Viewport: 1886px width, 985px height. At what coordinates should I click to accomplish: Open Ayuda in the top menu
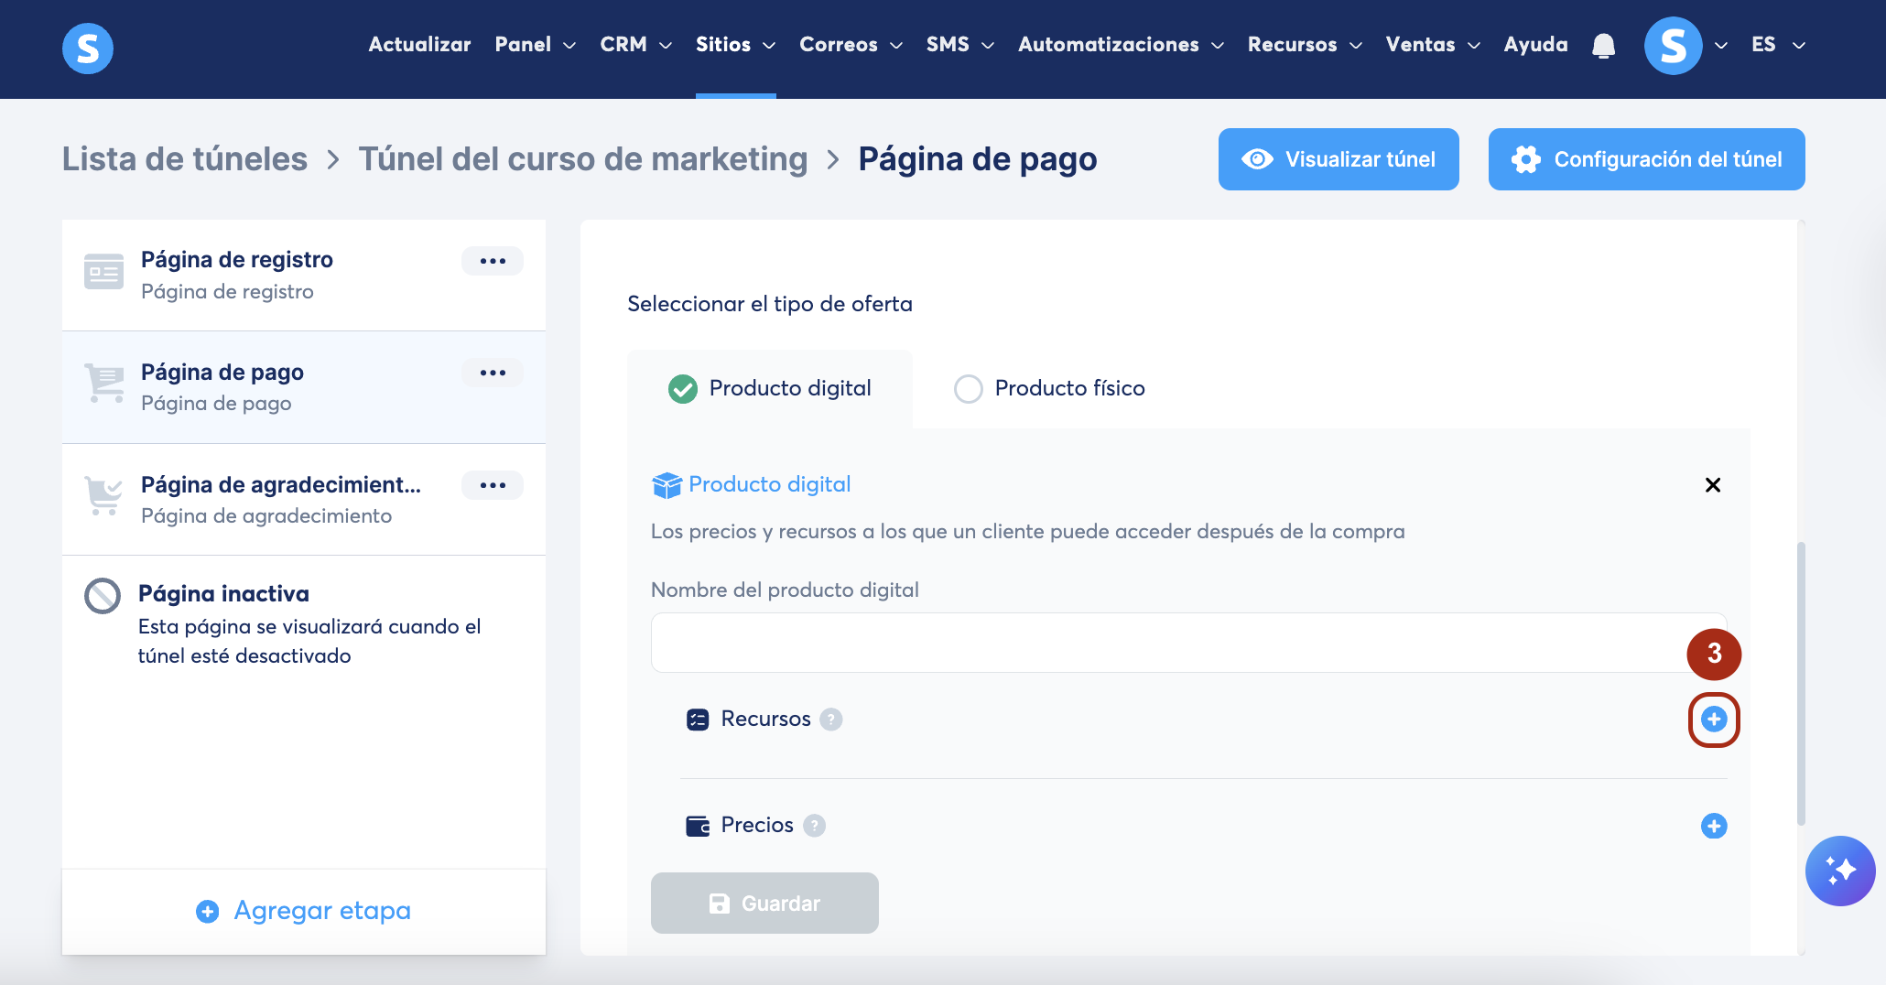1536,45
